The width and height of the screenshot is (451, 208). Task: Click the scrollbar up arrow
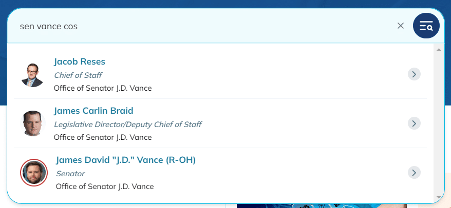pos(439,50)
